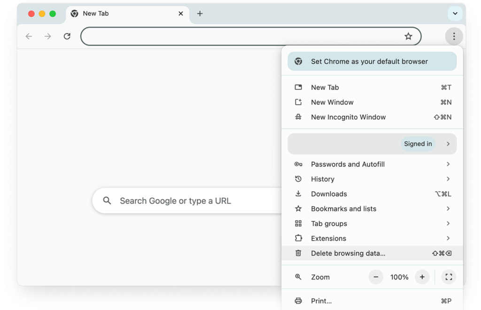The height and width of the screenshot is (310, 481).
Task: Open Passwords and Autofill submenu
Action: (372, 164)
